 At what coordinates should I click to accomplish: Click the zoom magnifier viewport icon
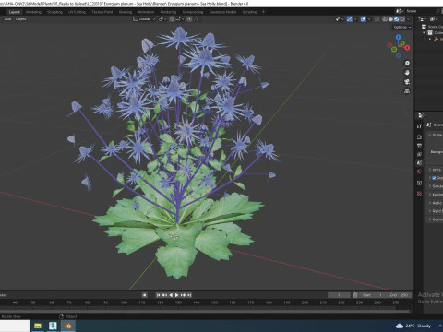click(x=407, y=64)
